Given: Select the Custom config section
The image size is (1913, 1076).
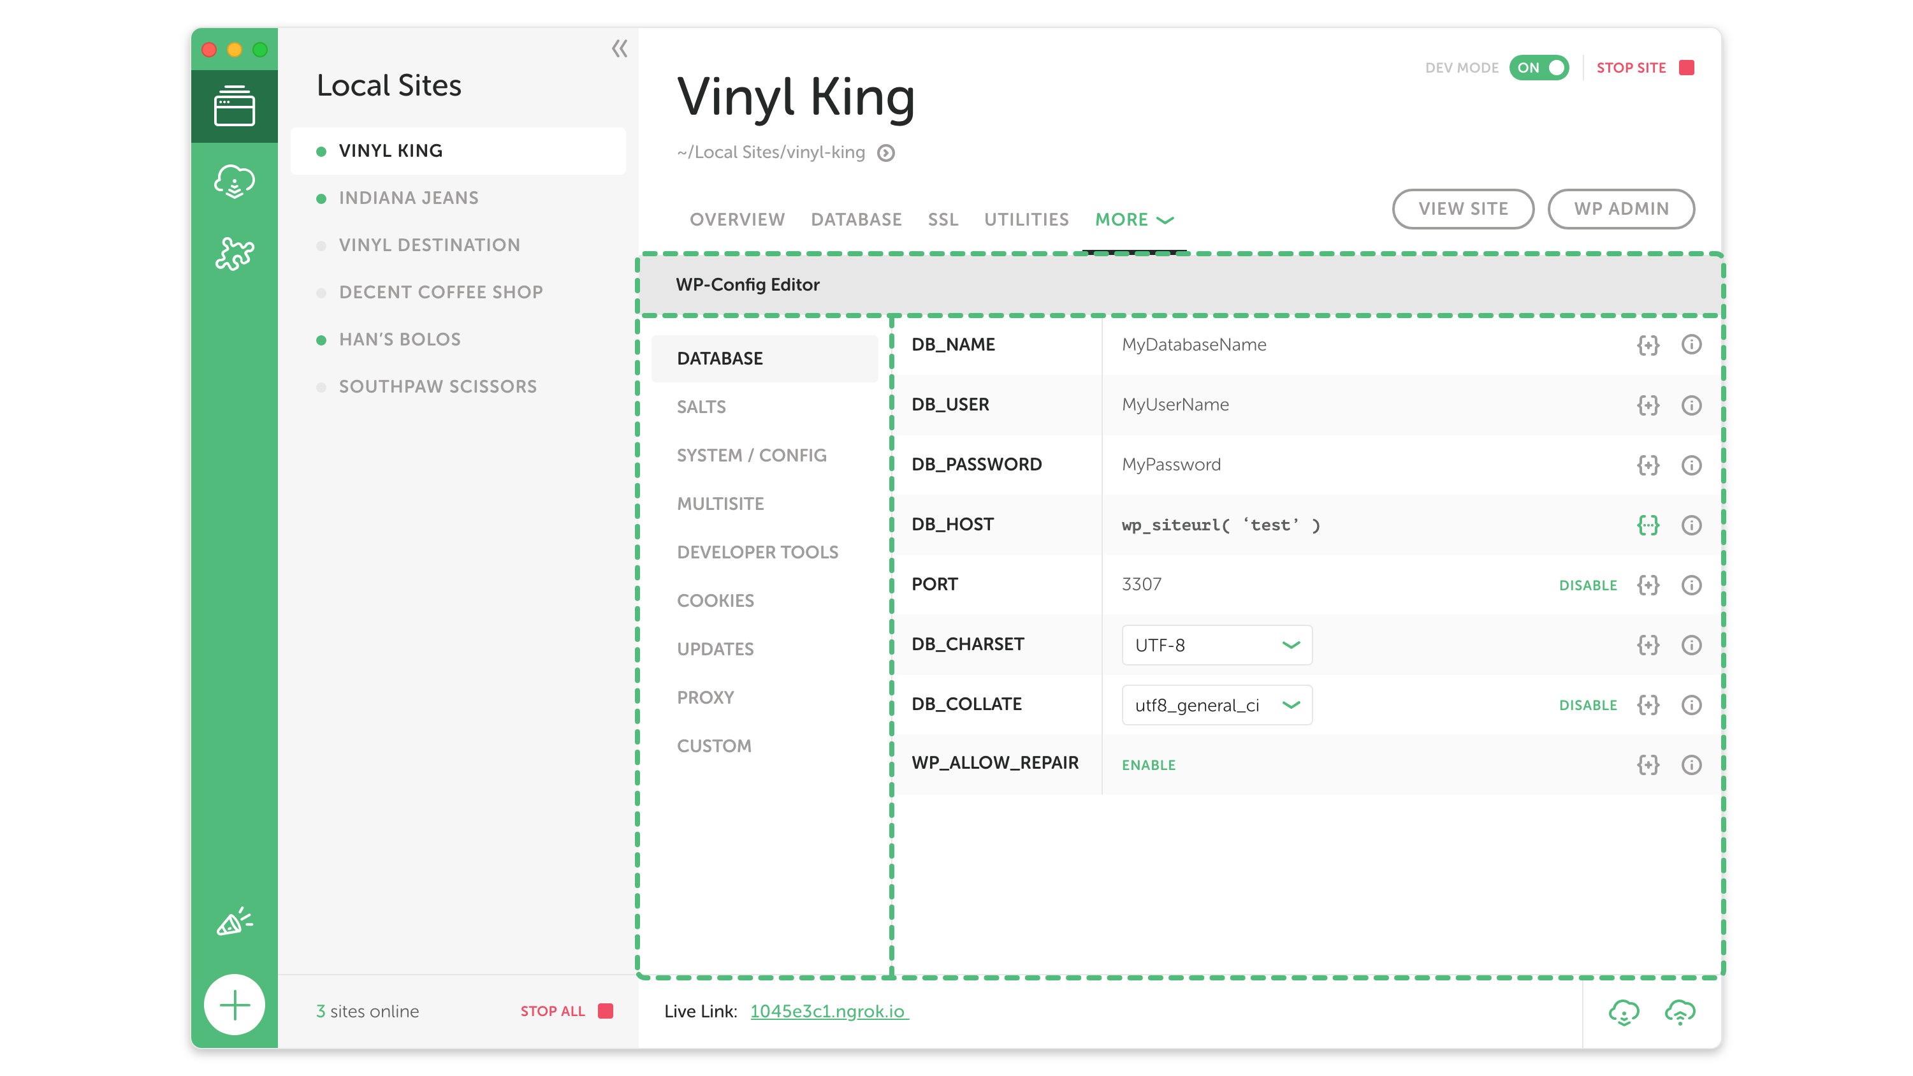Looking at the screenshot, I should 714,746.
